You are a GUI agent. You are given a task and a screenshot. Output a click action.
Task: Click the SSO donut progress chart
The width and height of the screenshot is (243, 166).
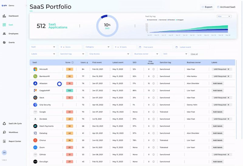pos(107,25)
